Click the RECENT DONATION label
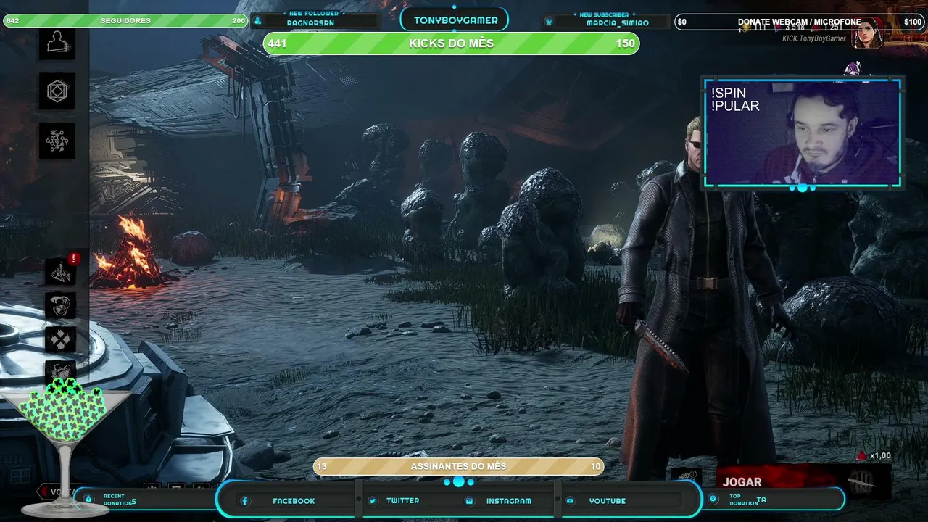 [117, 500]
